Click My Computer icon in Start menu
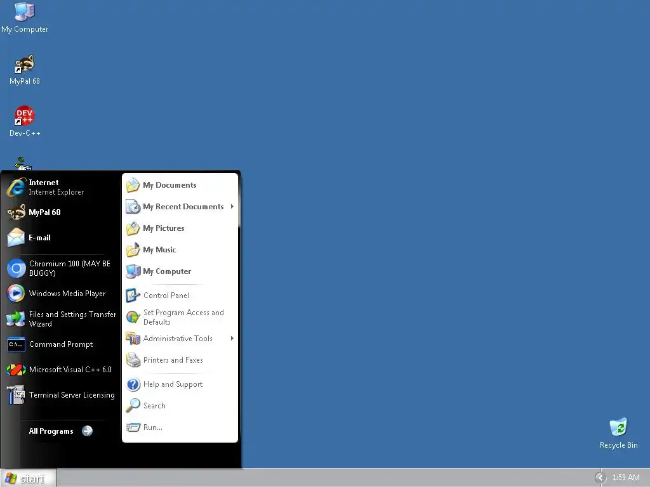This screenshot has height=487, width=650. [x=133, y=271]
